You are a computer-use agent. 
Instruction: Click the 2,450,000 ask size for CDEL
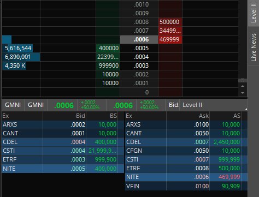click(x=227, y=142)
